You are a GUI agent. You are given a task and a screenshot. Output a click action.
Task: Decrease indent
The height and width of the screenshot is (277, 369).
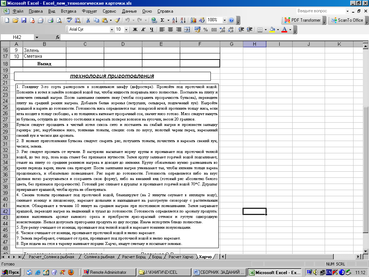(x=241, y=30)
